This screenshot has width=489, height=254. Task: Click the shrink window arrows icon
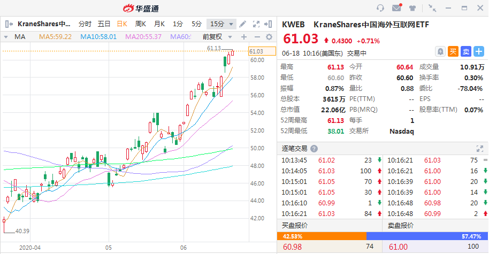pyautogui.click(x=432, y=8)
